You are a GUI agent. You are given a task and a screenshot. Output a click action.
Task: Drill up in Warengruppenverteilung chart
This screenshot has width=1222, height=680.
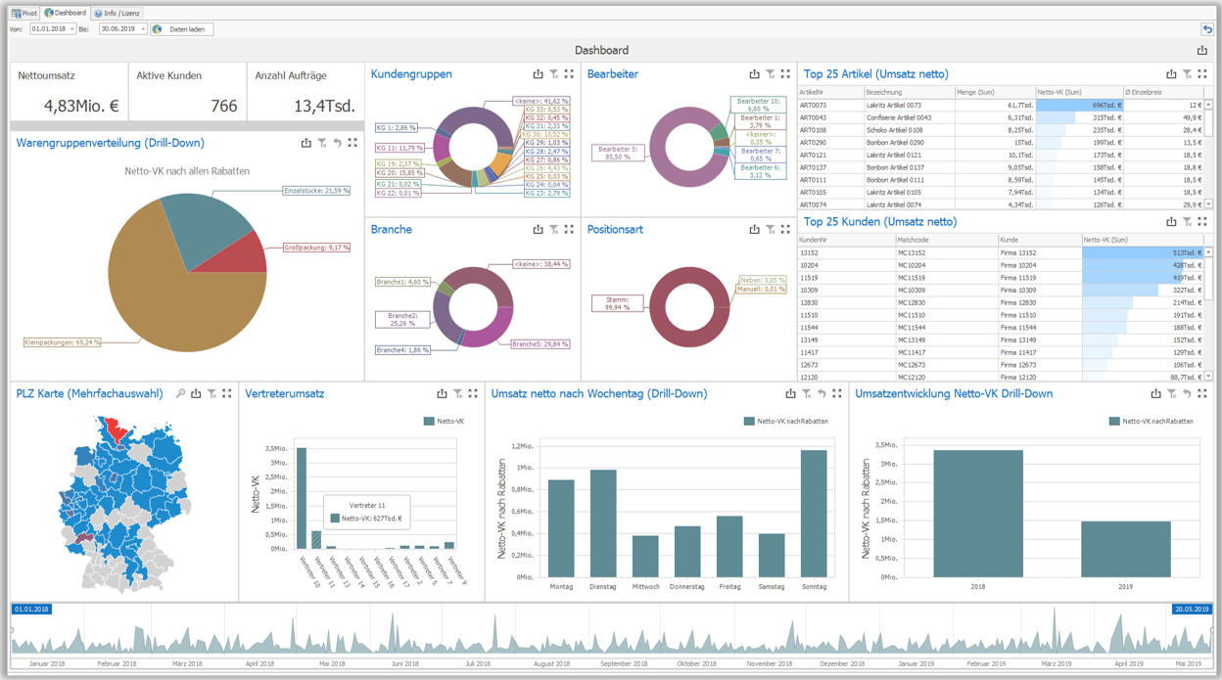tap(337, 143)
